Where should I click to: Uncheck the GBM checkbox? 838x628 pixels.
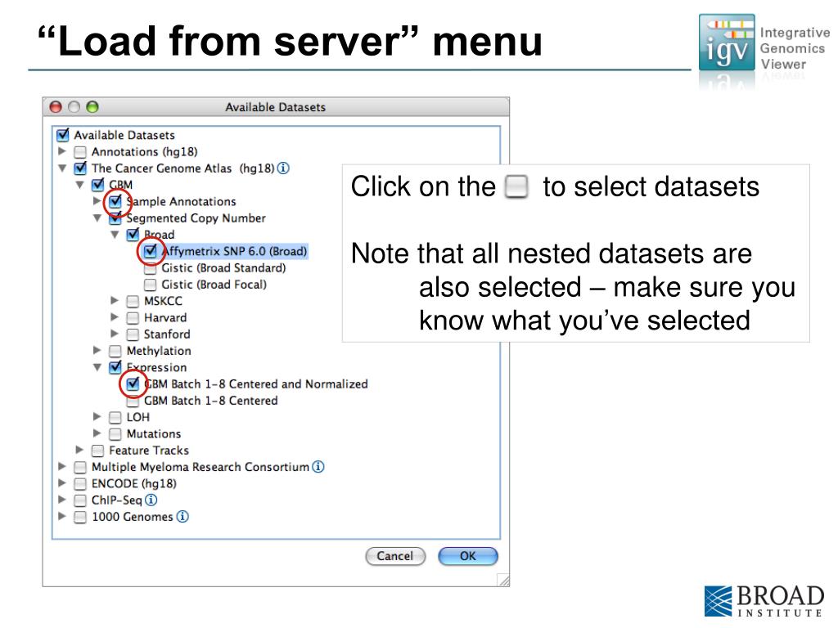coord(98,185)
